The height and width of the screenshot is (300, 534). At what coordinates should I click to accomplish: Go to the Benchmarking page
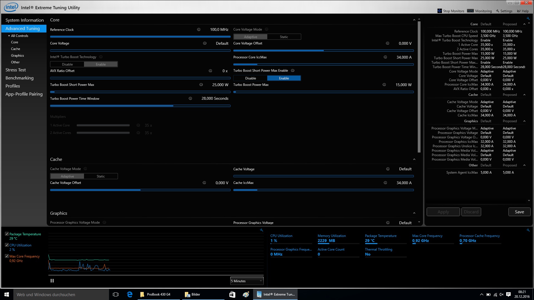[x=19, y=78]
